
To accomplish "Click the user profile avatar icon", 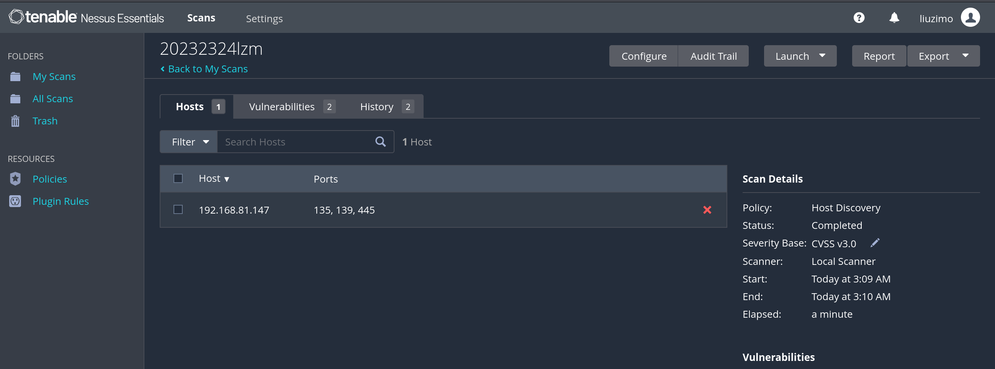I will pyautogui.click(x=970, y=18).
